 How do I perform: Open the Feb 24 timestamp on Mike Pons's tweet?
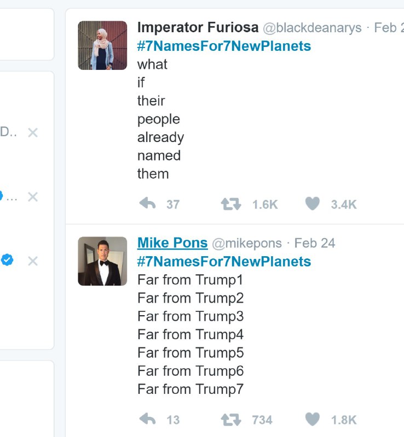tap(315, 244)
